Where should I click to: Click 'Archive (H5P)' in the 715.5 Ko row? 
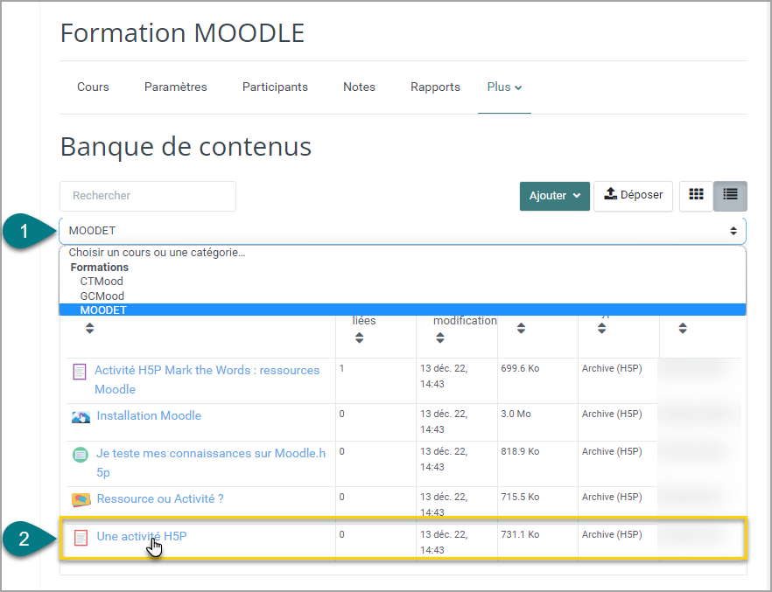612,497
